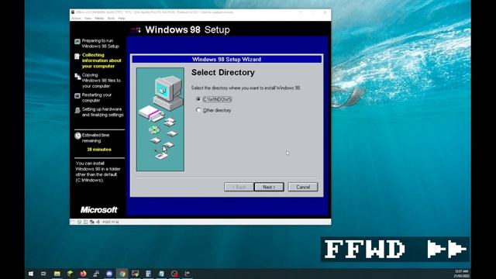Click the Windows flag logo beside Setup title

pyautogui.click(x=136, y=30)
